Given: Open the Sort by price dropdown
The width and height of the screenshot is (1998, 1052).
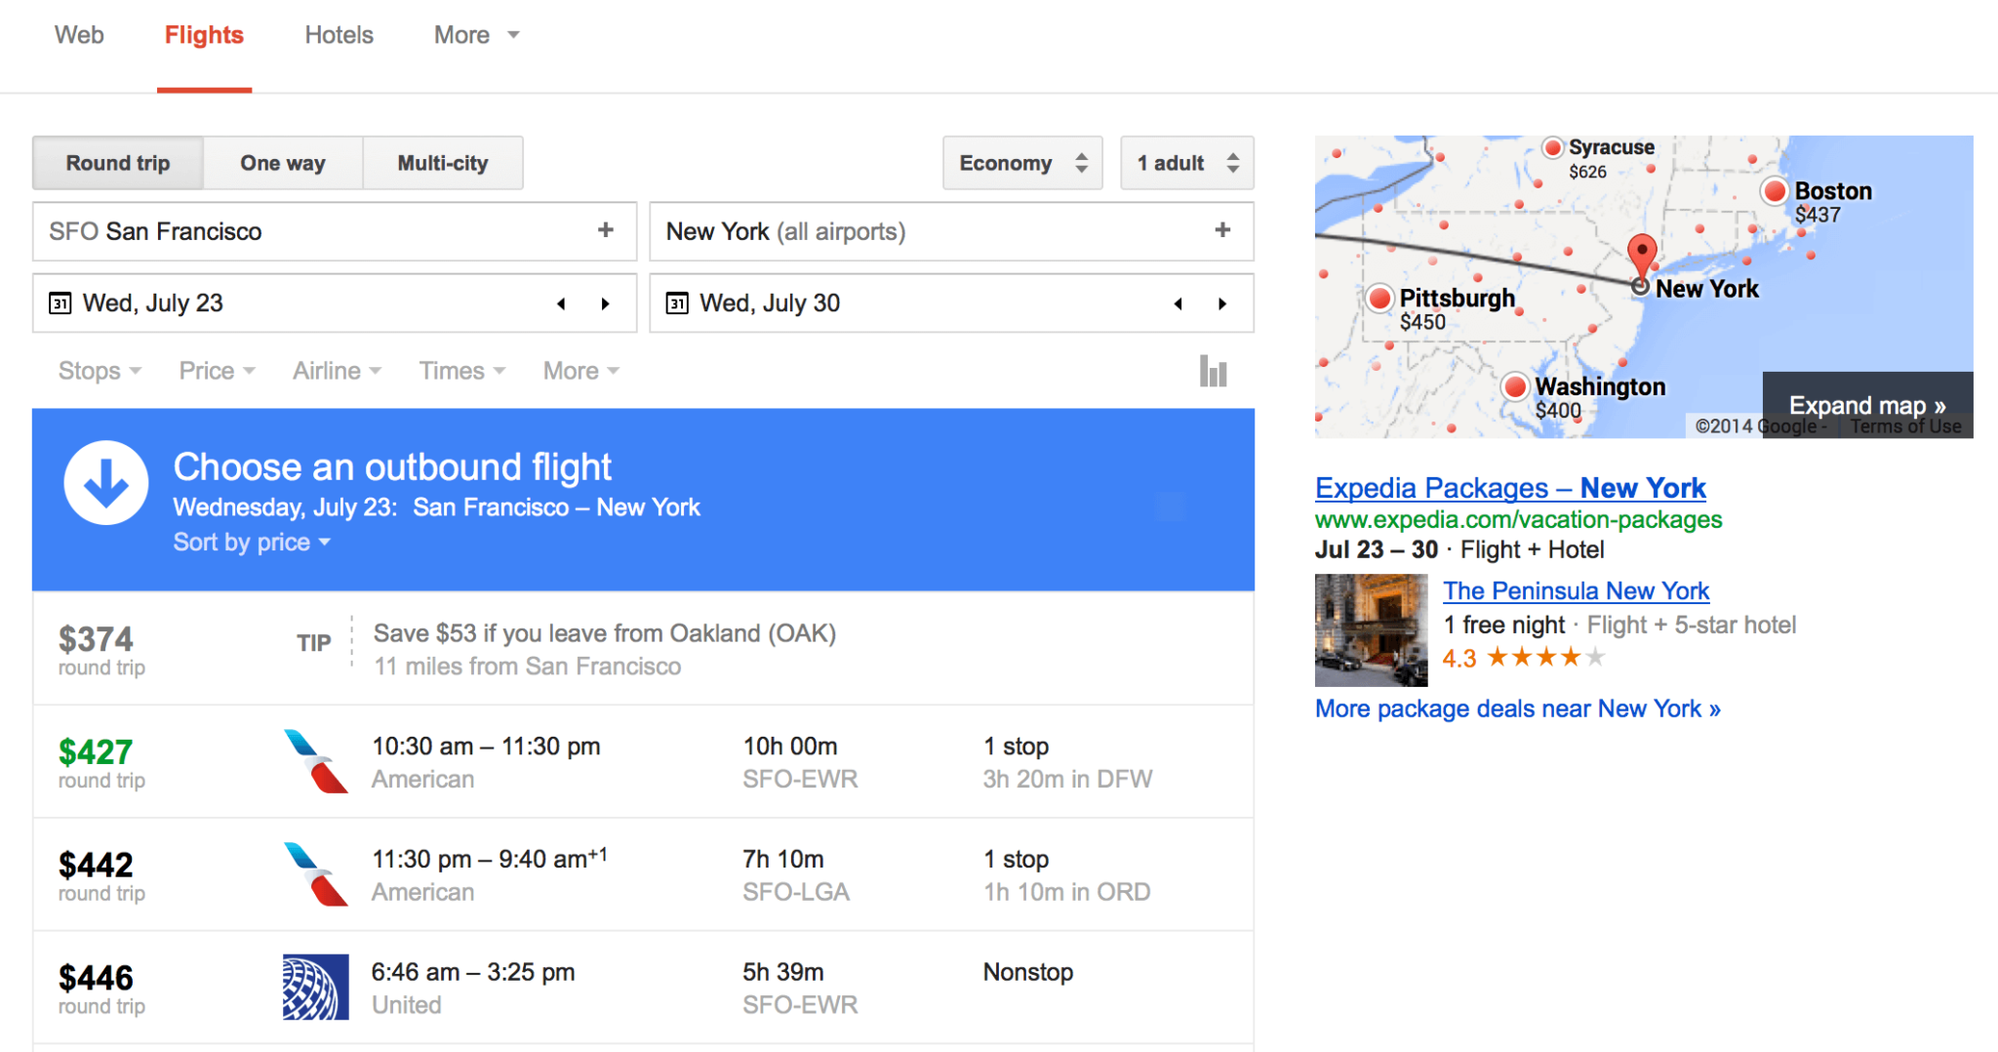Looking at the screenshot, I should pyautogui.click(x=251, y=542).
